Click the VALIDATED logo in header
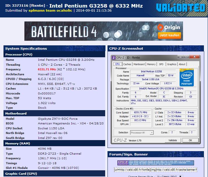The height and width of the screenshot is (177, 208). 181,8
